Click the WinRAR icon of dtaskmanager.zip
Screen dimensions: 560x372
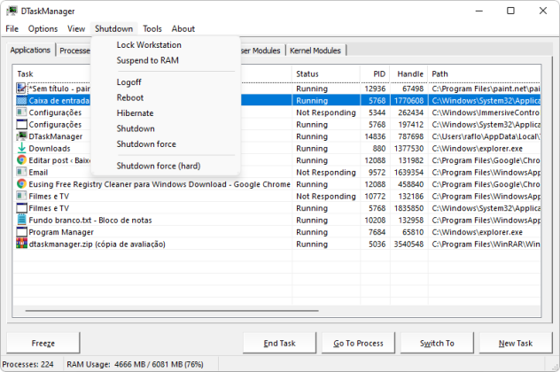[x=21, y=244]
